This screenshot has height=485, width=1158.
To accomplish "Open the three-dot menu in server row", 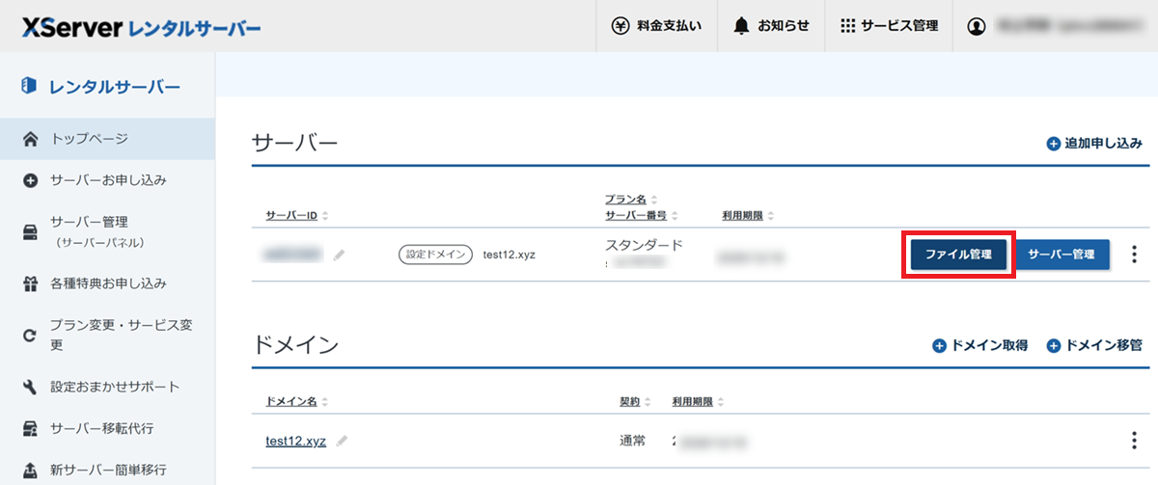I will click(x=1134, y=255).
